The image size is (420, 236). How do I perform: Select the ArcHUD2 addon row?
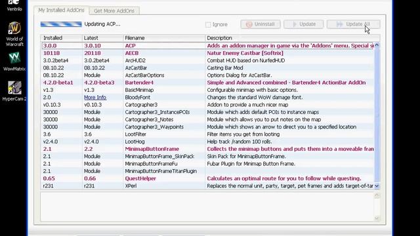[207, 60]
